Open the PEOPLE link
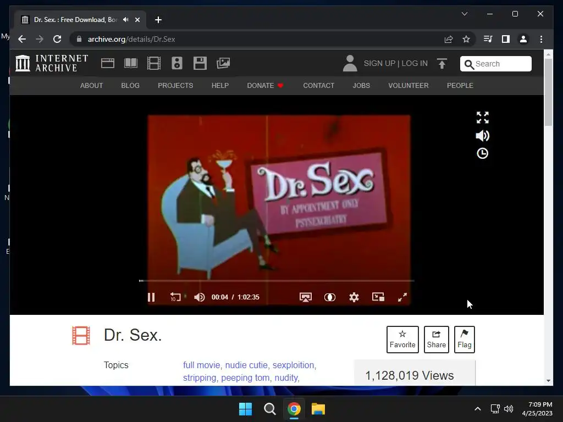This screenshot has width=563, height=422. (x=460, y=85)
